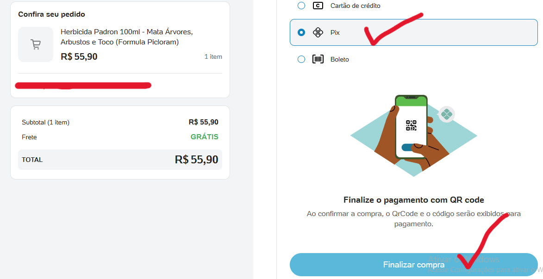This screenshot has height=279, width=543.
Task: Click the Pix payment option row
Action: 413,32
